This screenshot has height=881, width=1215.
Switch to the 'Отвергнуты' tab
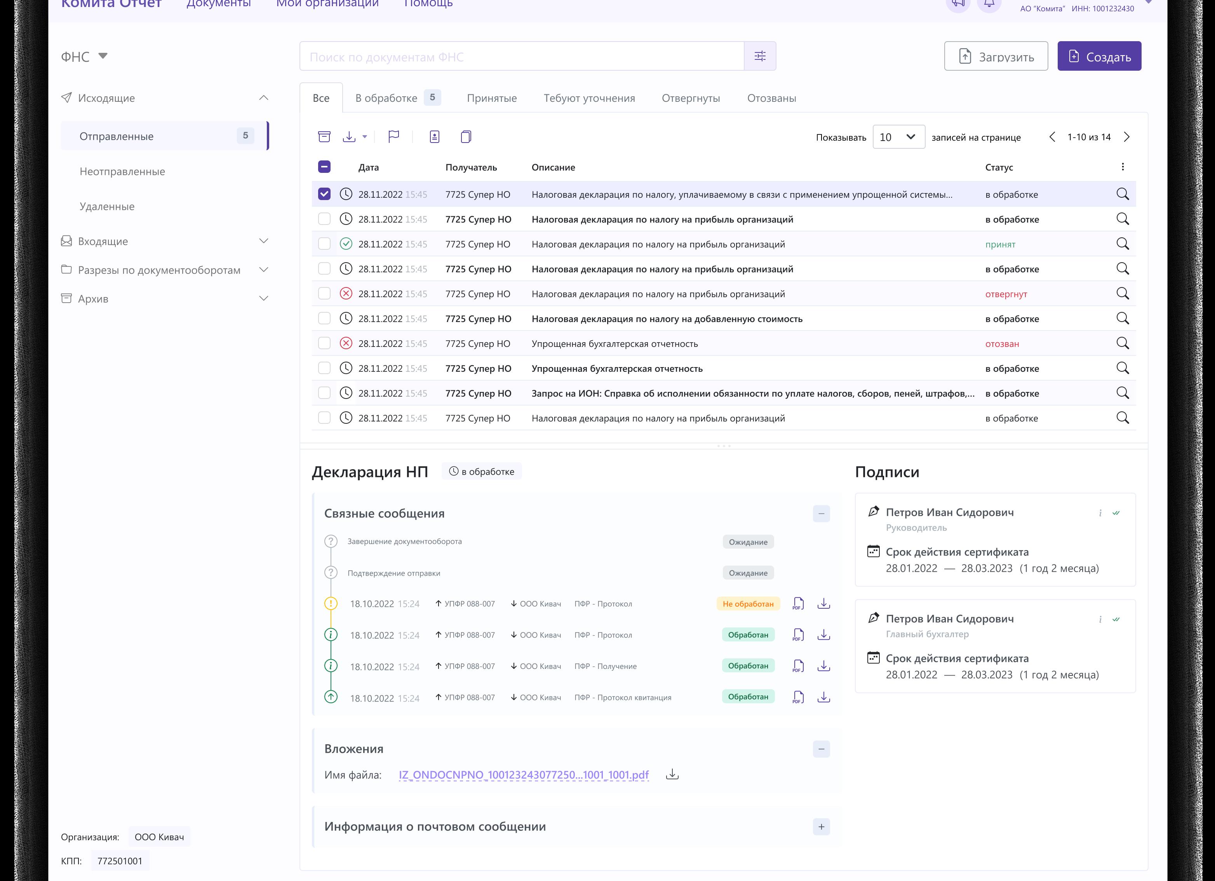(691, 98)
